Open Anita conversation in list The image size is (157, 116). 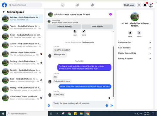(22, 98)
